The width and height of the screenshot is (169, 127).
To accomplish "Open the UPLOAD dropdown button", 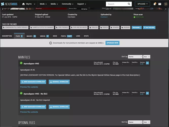I will [142, 4].
